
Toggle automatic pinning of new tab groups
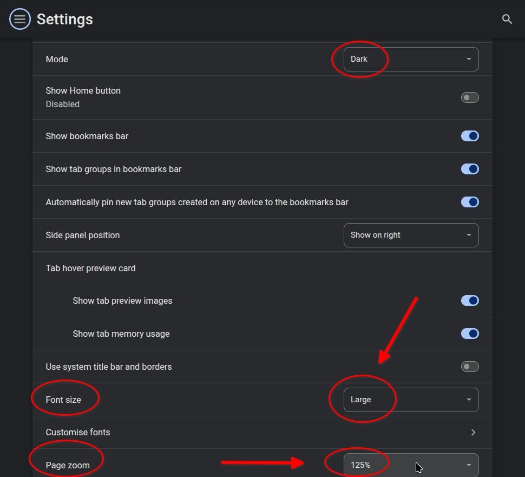pos(470,202)
